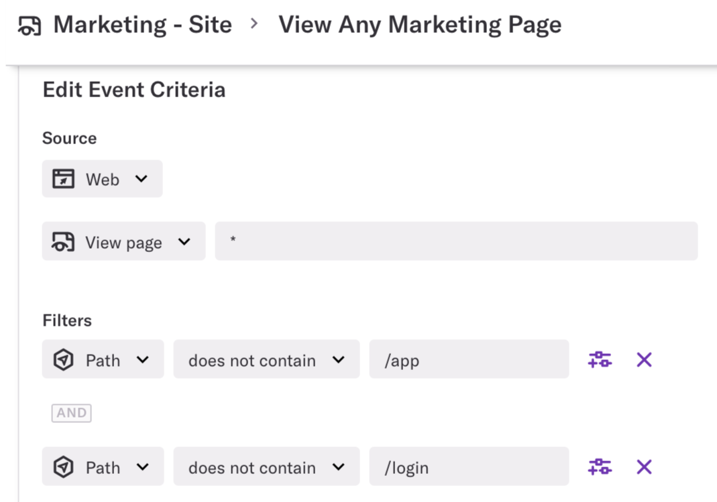
Task: Change 'does not contain' operator for /login
Action: (x=266, y=466)
